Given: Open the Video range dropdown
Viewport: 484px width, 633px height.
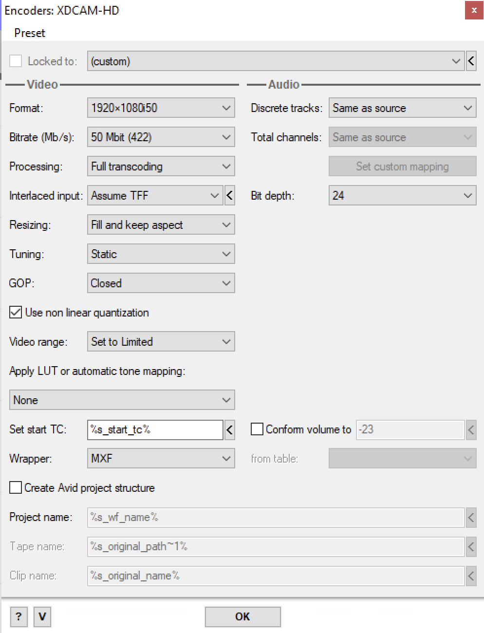Looking at the screenshot, I should pyautogui.click(x=161, y=341).
